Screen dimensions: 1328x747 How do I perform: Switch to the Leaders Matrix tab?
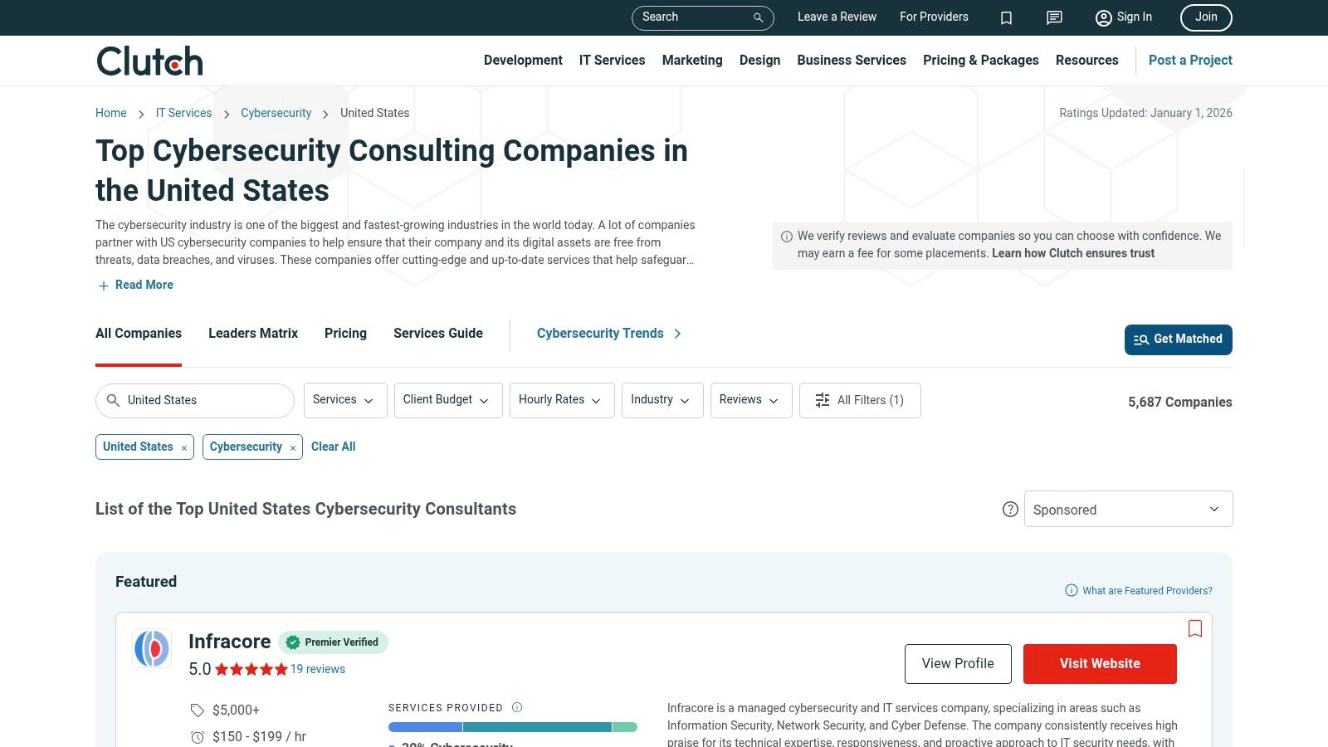pos(252,334)
